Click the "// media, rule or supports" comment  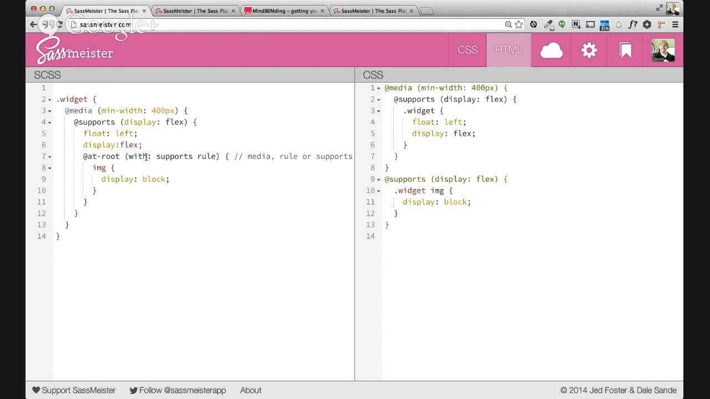point(293,156)
